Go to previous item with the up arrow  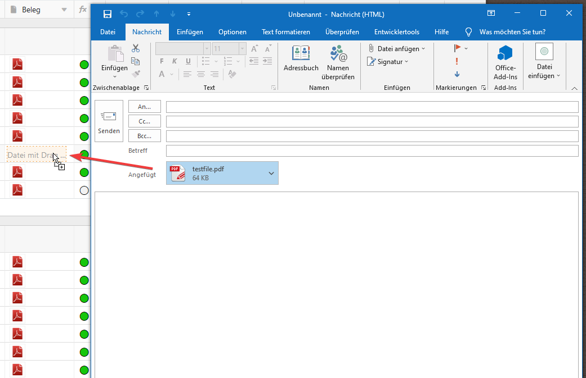156,14
